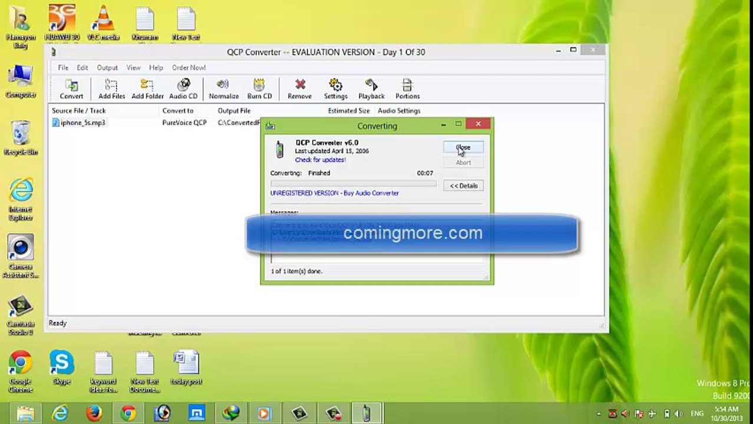The image size is (753, 424).
Task: Click the Portions toolbar icon
Action: 408,89
